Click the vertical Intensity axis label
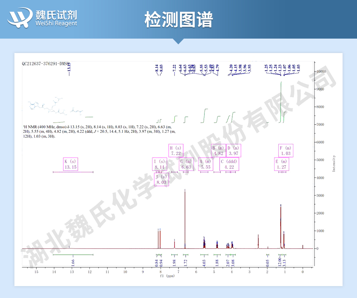Image resolution: width=357 pixels, height=298 pixels. click(334, 163)
